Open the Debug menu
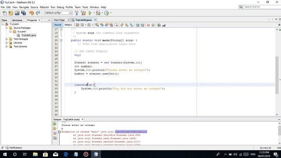The image size is (281, 158). [x=61, y=7]
